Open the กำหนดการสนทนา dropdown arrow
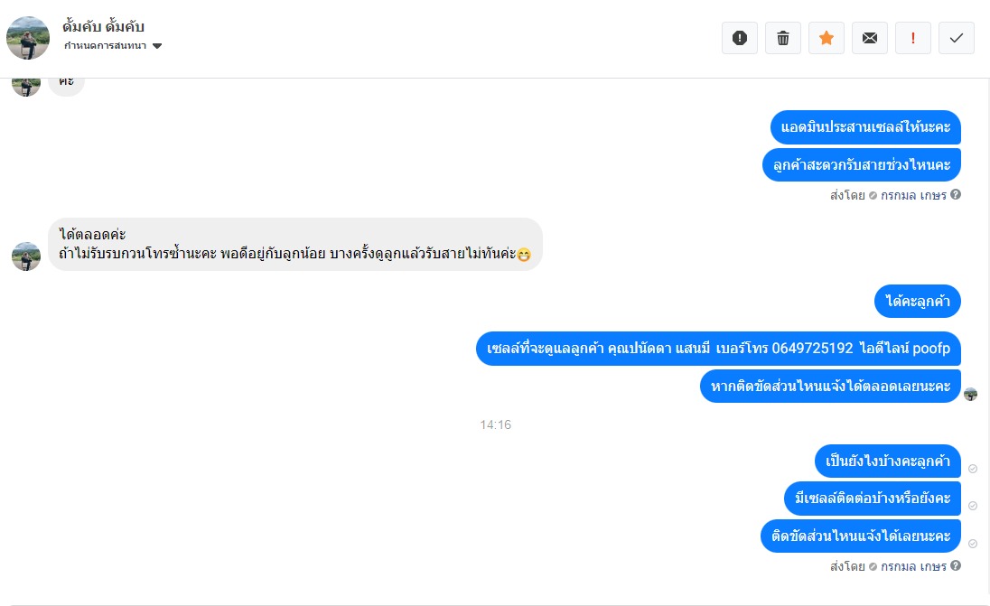Image resolution: width=990 pixels, height=606 pixels. (157, 46)
